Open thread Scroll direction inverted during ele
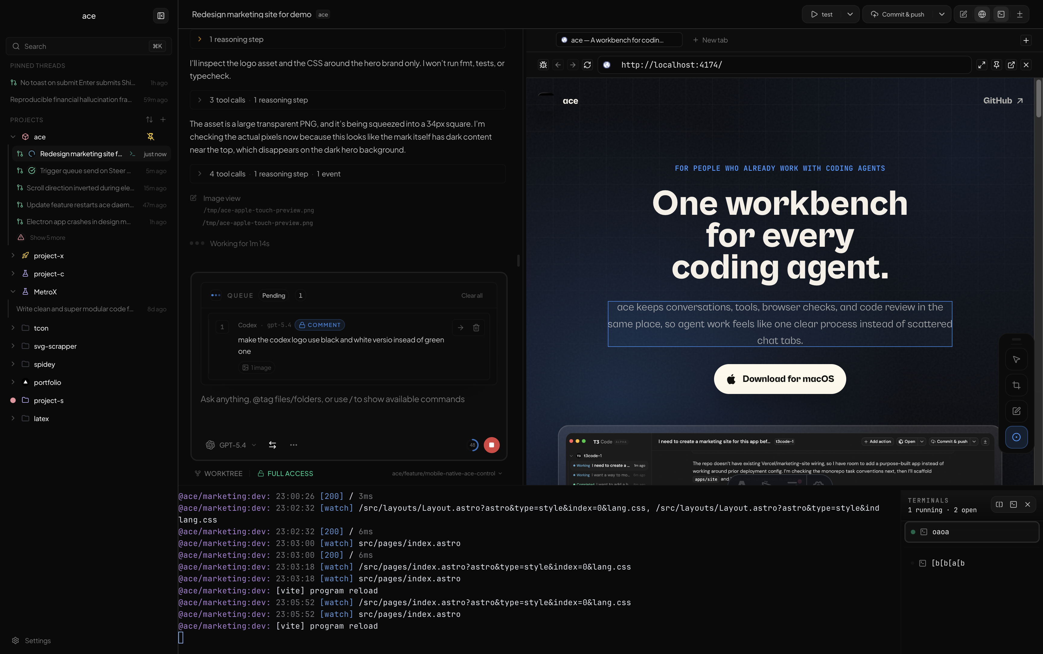 [91, 188]
